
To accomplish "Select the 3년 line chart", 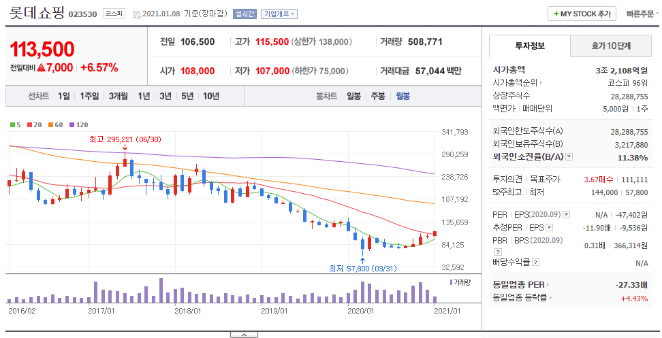I will click(x=165, y=96).
